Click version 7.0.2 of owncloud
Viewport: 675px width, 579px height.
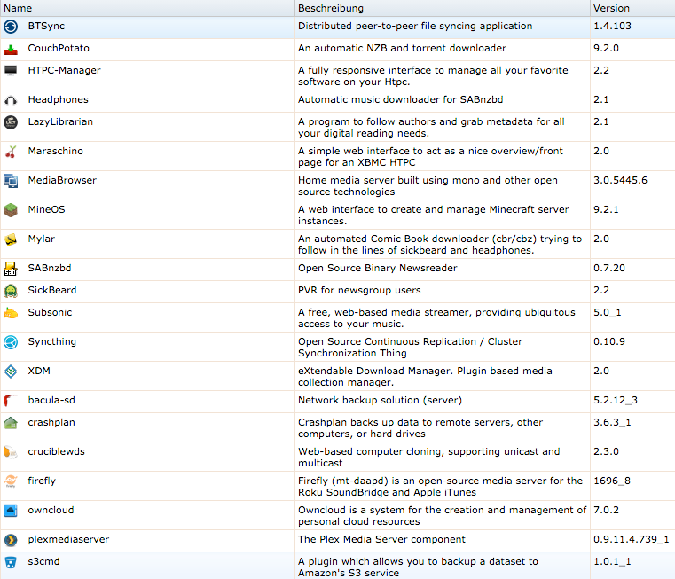click(x=606, y=510)
